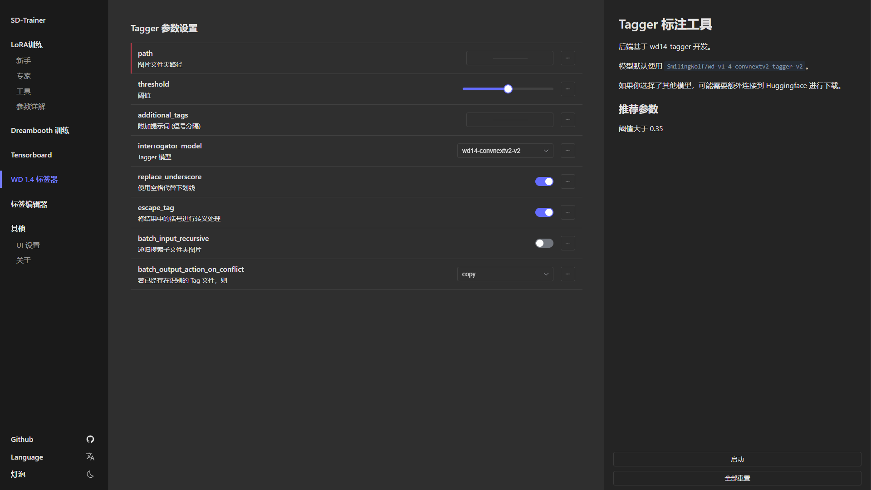The width and height of the screenshot is (871, 490).
Task: Go to the Tensorboard page
Action: click(x=31, y=155)
